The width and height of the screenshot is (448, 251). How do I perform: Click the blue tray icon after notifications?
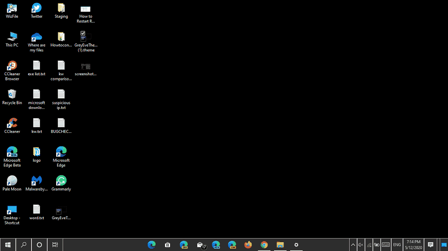(x=444, y=245)
